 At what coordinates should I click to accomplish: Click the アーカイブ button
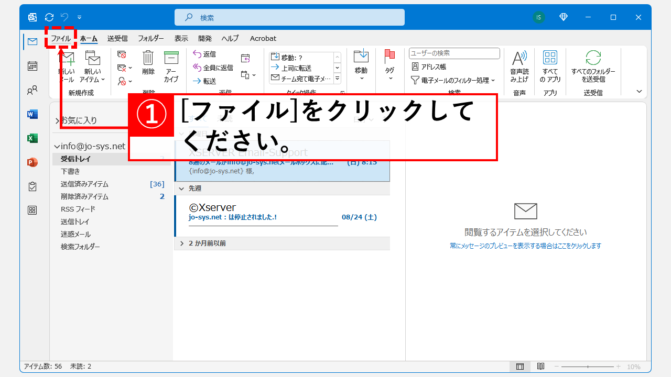(x=171, y=66)
